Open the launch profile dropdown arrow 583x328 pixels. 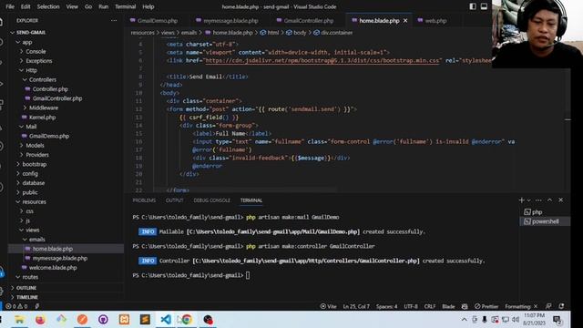[528, 200]
